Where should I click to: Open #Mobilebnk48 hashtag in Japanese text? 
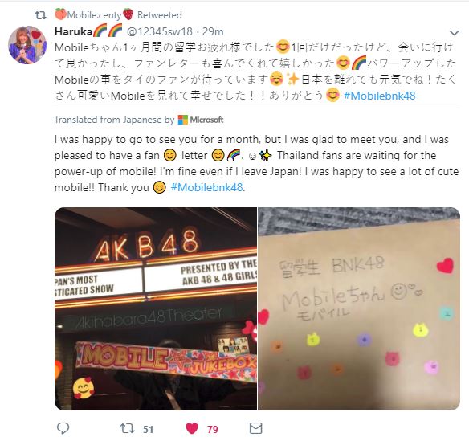379,96
